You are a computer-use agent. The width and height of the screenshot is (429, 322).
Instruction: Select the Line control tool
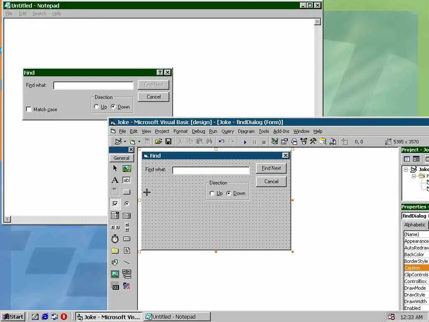pyautogui.click(x=127, y=262)
